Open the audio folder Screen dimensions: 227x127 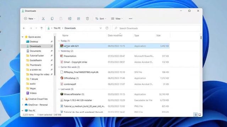33,84
